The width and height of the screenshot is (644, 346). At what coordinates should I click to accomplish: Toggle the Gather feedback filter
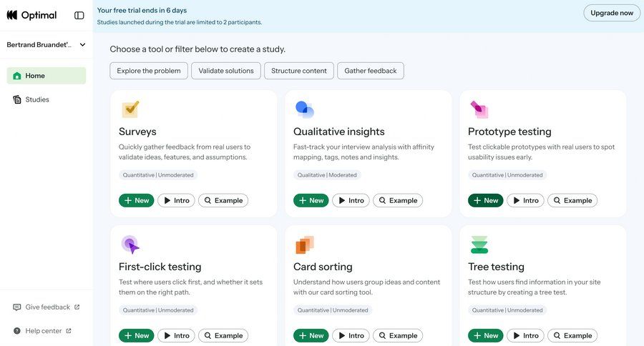pos(371,71)
